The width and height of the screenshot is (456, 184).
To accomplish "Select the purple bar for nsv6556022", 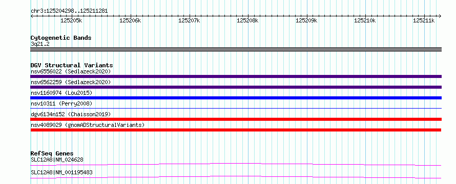I will click(236, 76).
